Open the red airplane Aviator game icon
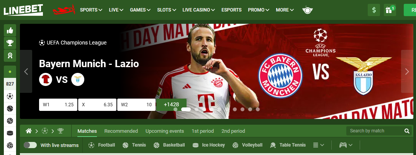The image size is (416, 155). coord(64,10)
